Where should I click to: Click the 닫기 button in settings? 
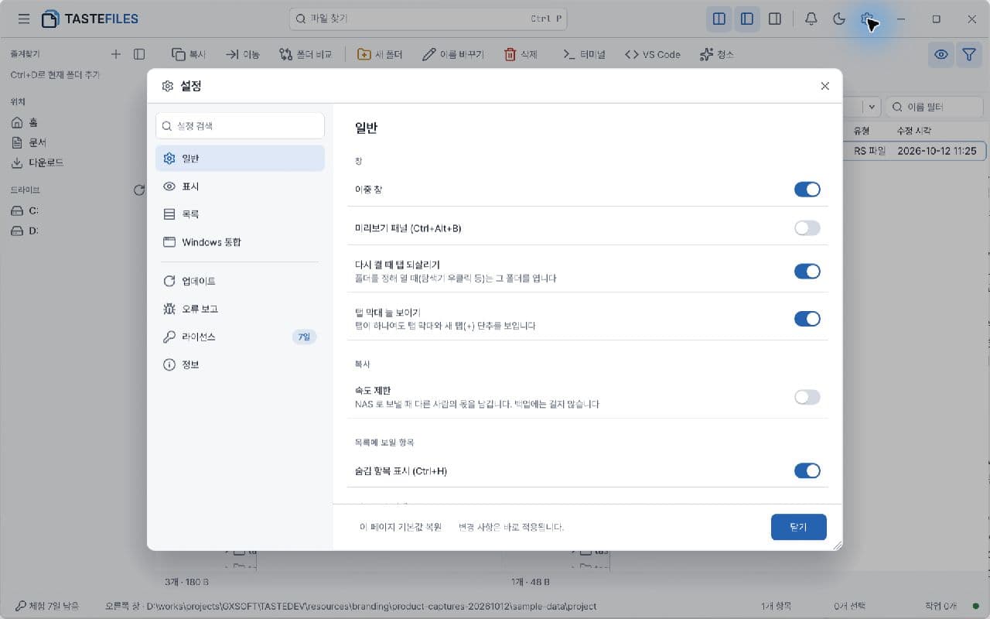(799, 527)
